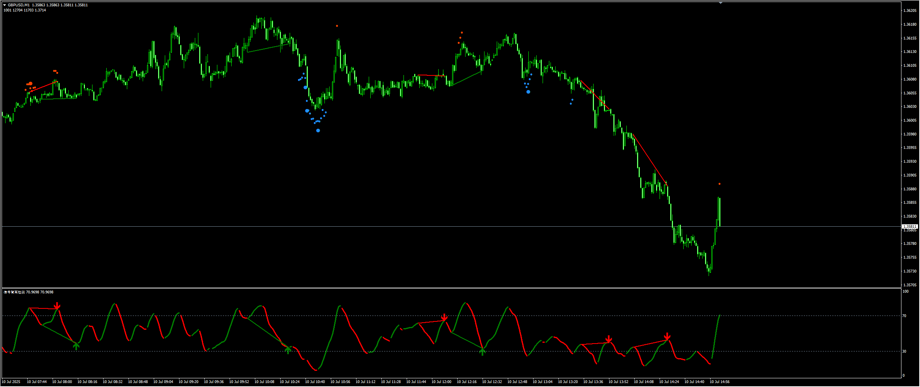Click the dropdown triangle beside GBPUSD,M1
Screen dimensions: 920x387
point(5,5)
